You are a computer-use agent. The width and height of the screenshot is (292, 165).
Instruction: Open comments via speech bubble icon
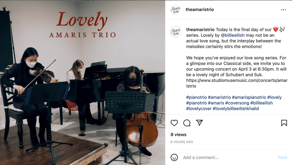coord(187,123)
